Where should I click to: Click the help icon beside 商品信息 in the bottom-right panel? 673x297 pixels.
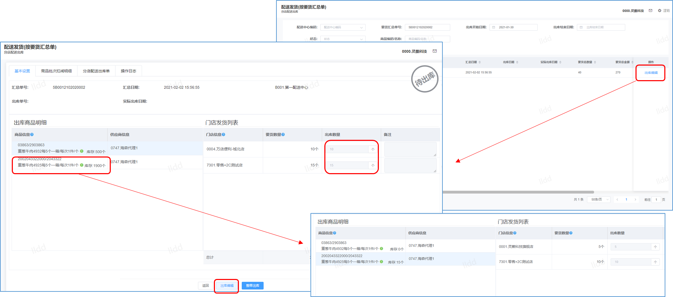click(x=334, y=233)
